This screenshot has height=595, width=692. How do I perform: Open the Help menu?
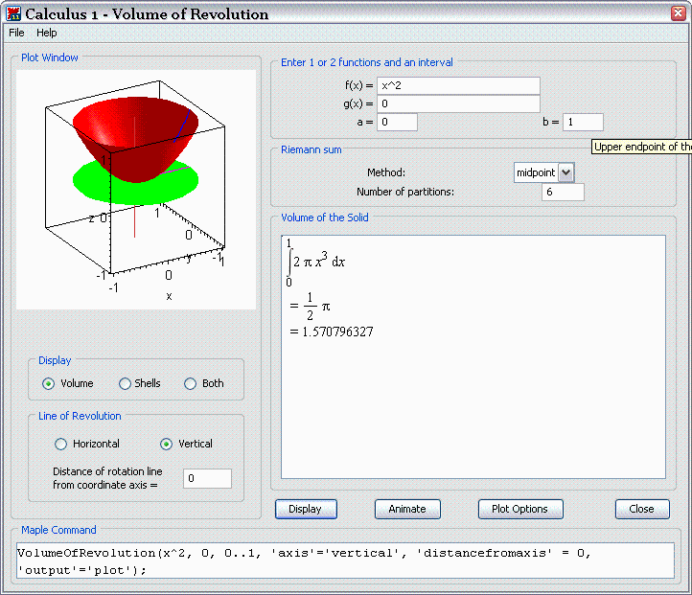pos(47,33)
